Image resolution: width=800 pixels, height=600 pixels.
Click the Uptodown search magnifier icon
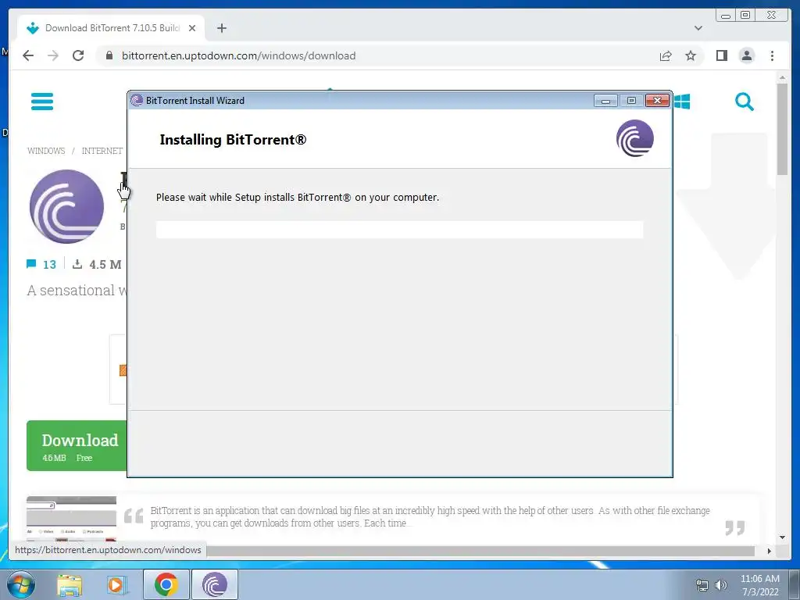click(x=745, y=102)
